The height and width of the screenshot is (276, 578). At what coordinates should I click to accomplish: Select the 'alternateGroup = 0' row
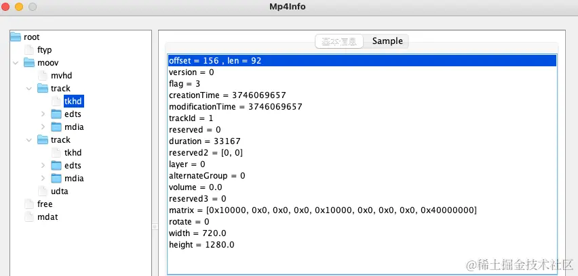(362, 176)
